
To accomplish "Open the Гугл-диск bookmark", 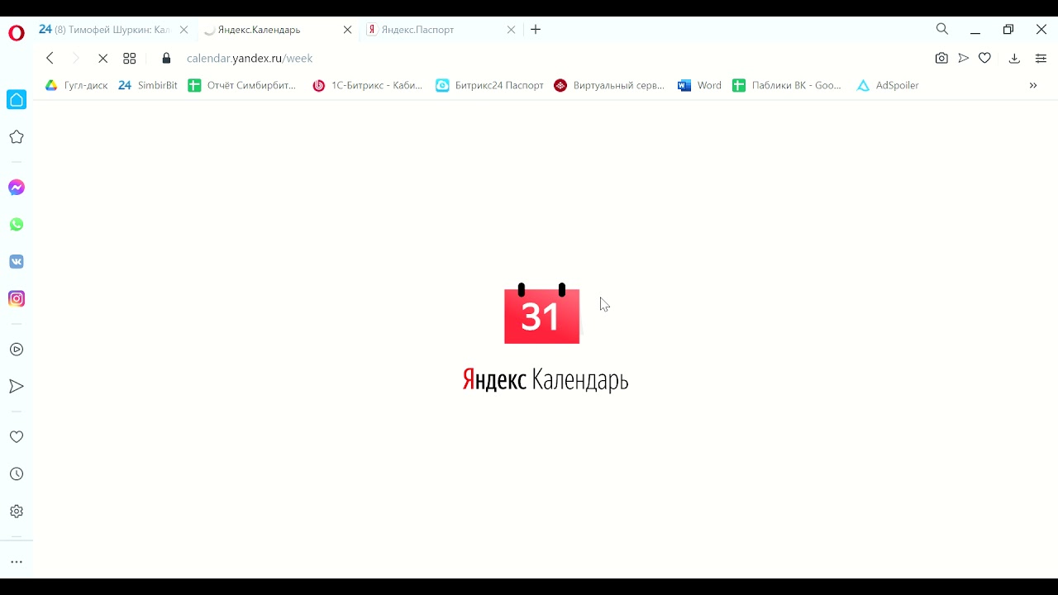I will tap(77, 85).
